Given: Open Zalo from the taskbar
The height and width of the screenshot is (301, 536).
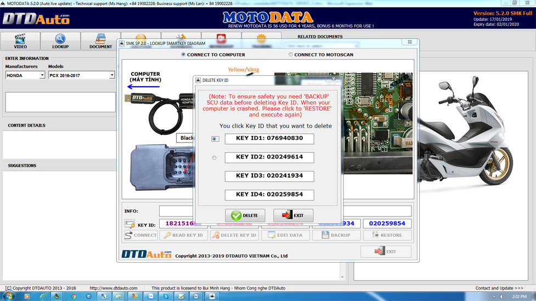Looking at the screenshot, I should point(150,296).
